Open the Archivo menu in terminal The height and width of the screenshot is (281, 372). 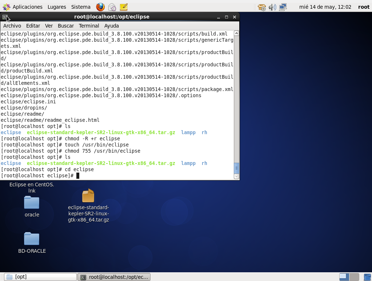pyautogui.click(x=12, y=26)
